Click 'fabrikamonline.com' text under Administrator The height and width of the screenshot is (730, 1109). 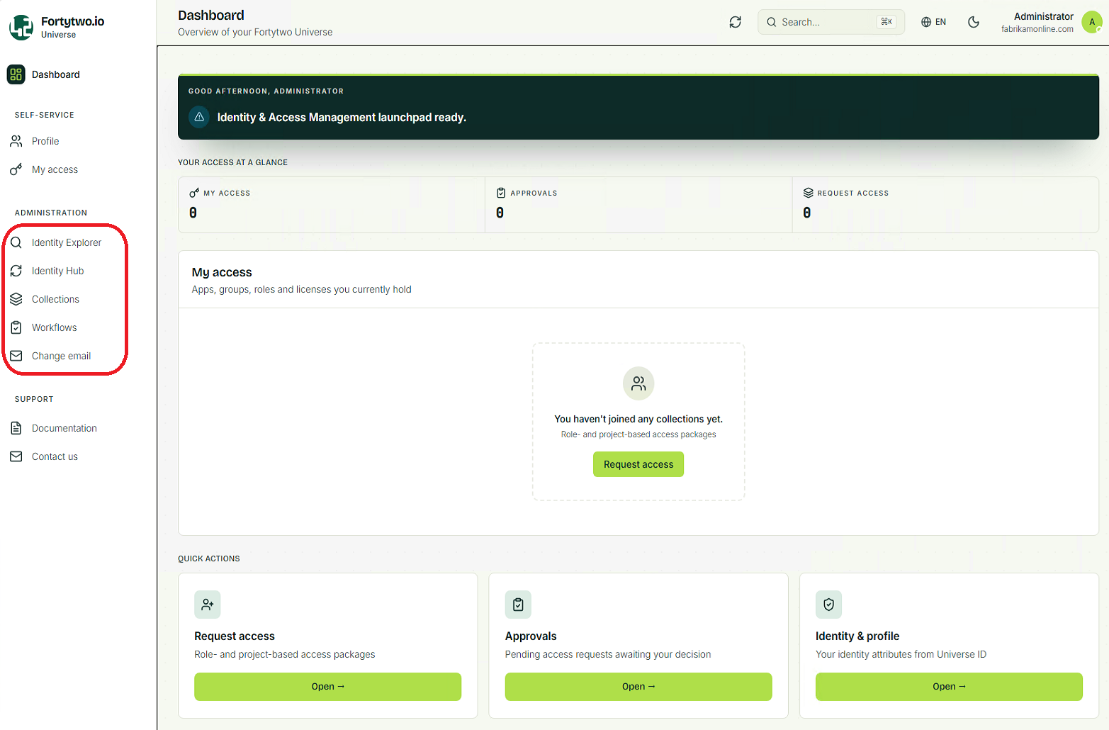pyautogui.click(x=1037, y=29)
